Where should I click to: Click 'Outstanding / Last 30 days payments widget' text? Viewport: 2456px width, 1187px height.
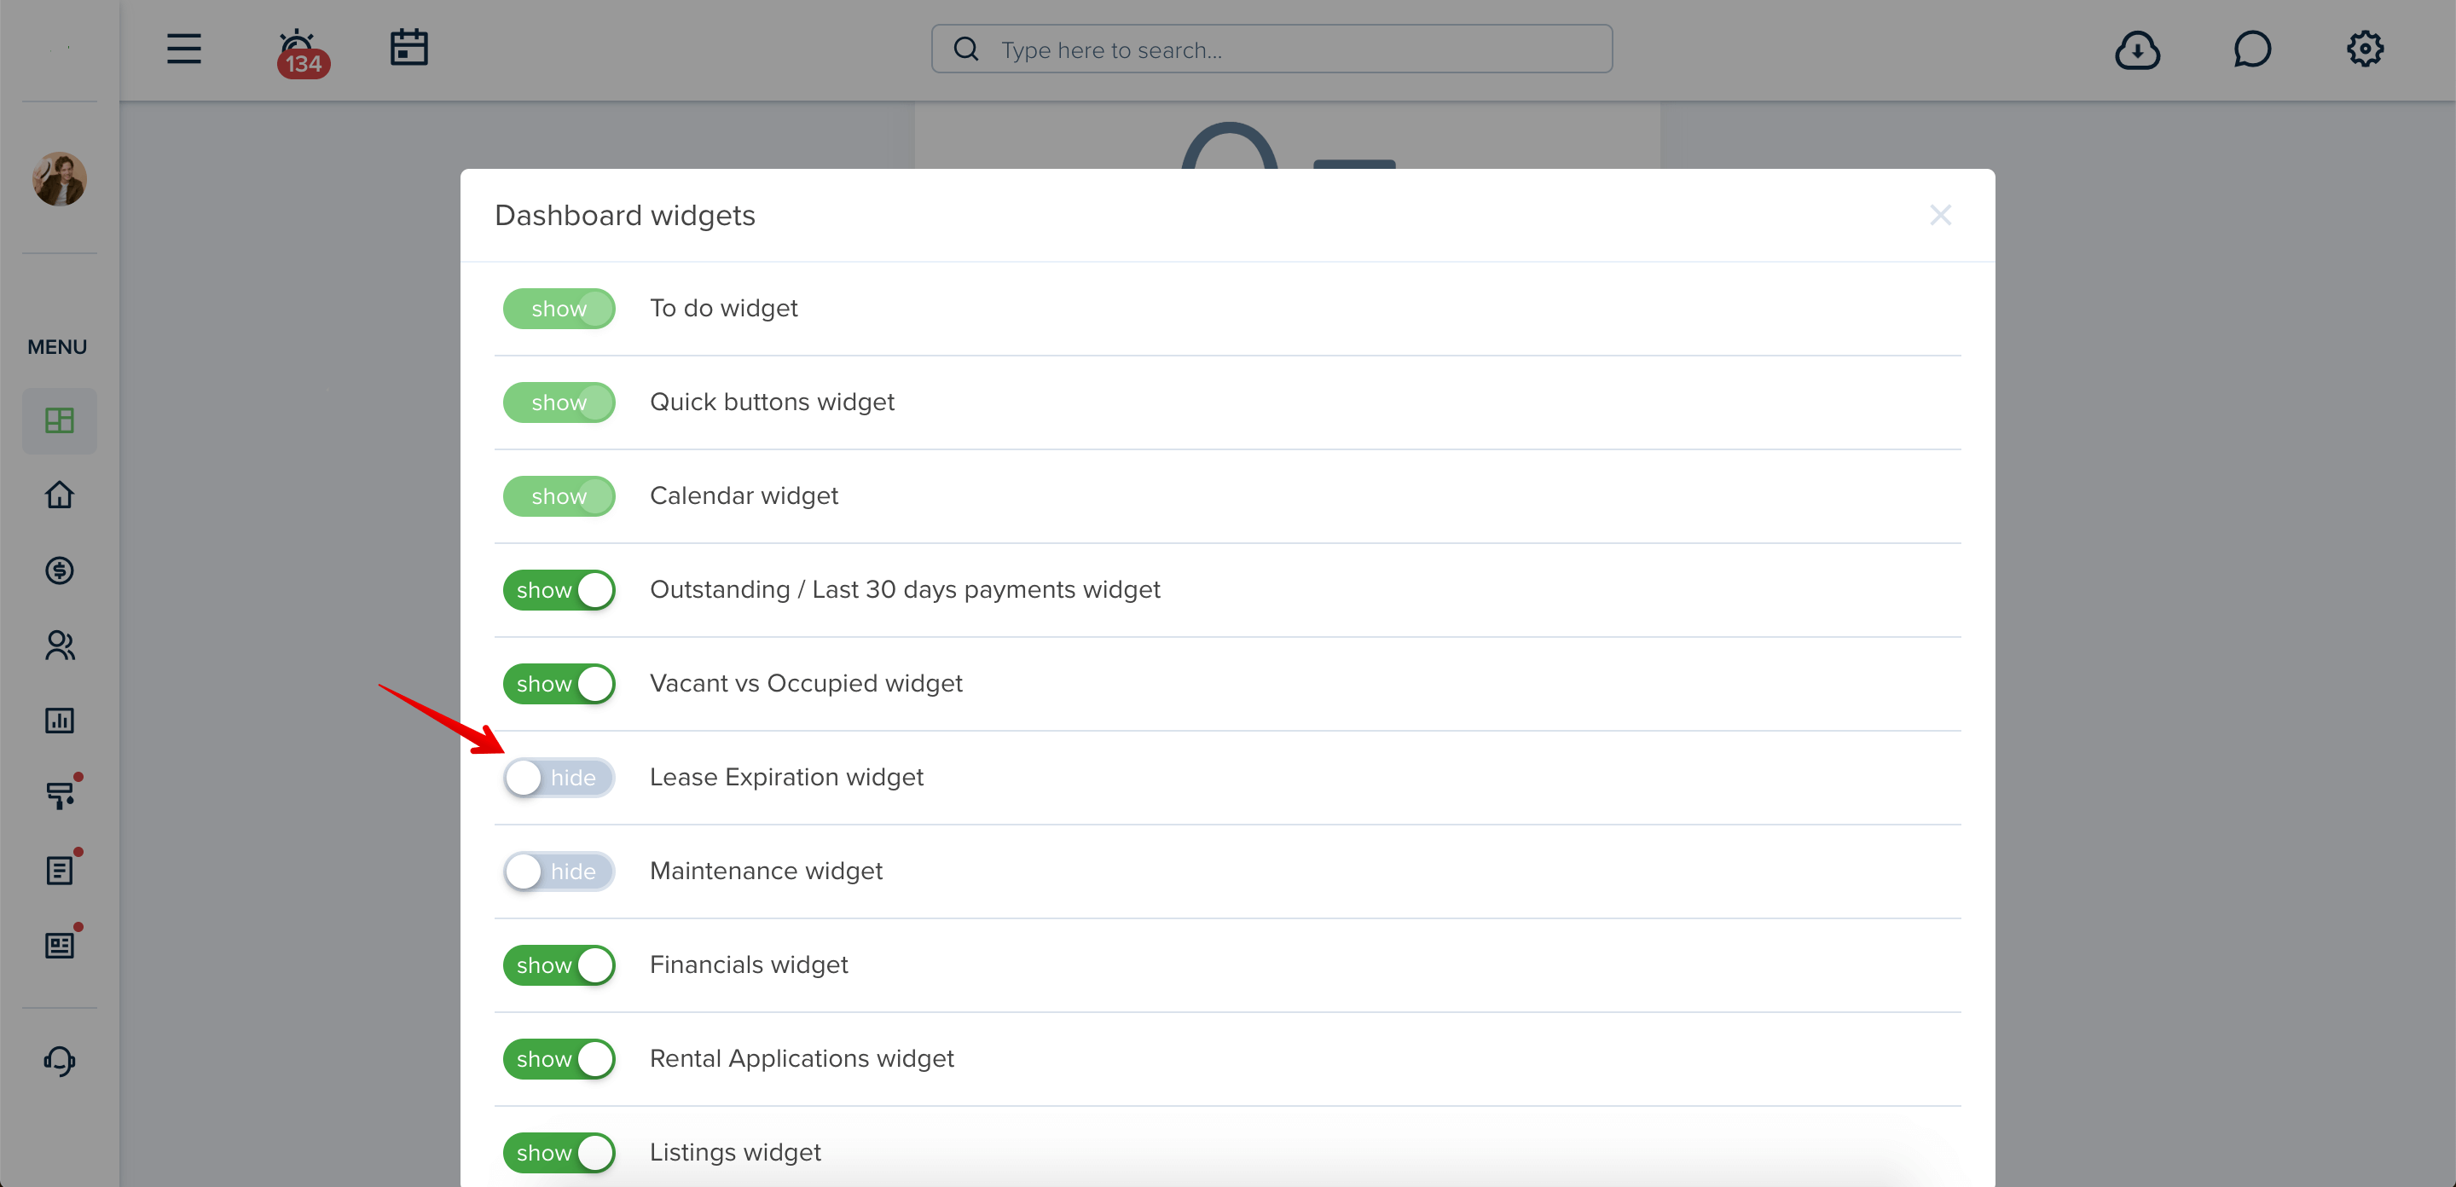coord(905,589)
